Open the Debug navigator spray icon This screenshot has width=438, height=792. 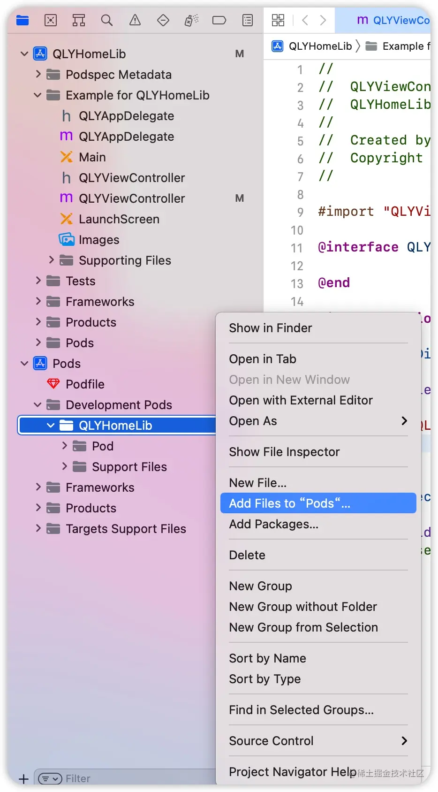tap(191, 20)
